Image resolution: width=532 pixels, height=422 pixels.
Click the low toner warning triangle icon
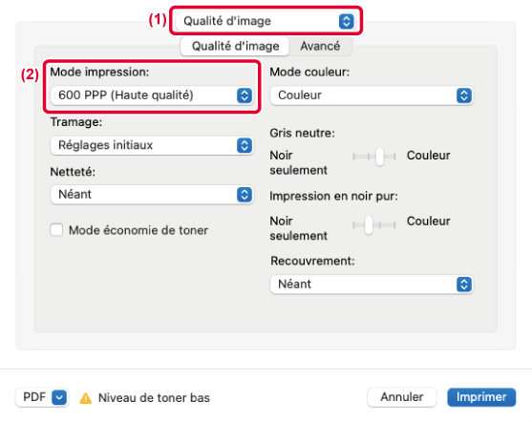point(86,398)
